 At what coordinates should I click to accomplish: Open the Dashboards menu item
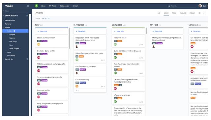[64, 6]
